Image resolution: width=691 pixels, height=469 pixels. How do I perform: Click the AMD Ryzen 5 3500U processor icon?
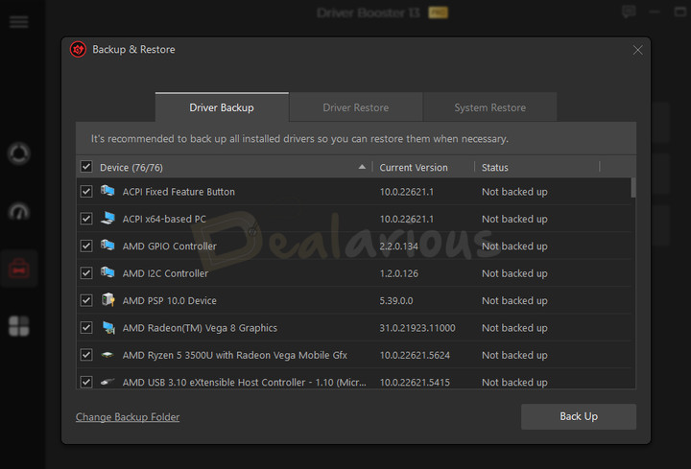(108, 355)
